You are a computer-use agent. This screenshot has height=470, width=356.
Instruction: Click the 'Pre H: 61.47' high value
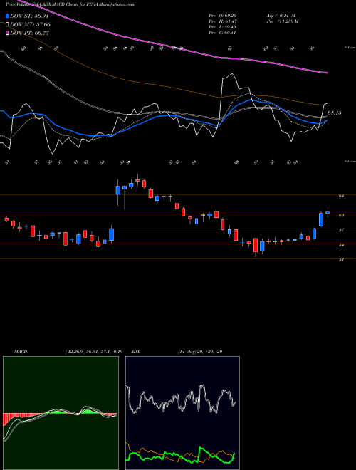click(x=223, y=21)
